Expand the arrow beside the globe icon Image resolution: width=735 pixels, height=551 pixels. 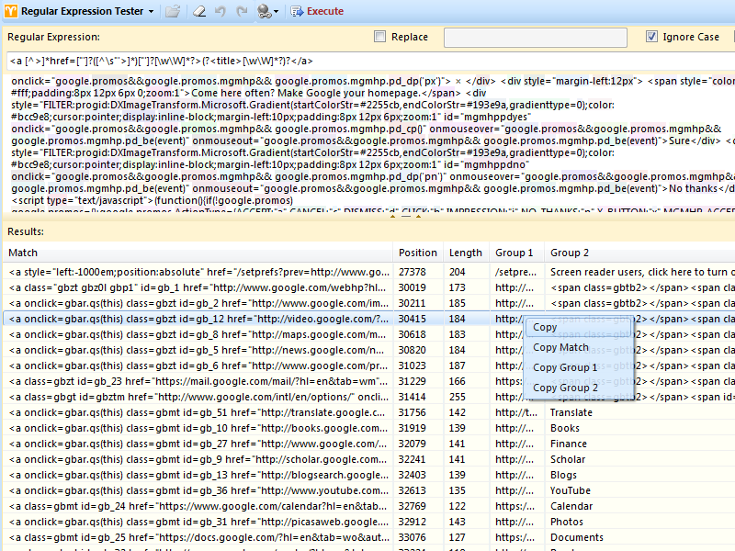pyautogui.click(x=276, y=12)
